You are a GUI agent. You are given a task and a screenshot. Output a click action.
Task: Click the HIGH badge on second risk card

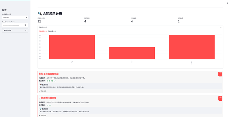(x=220, y=98)
